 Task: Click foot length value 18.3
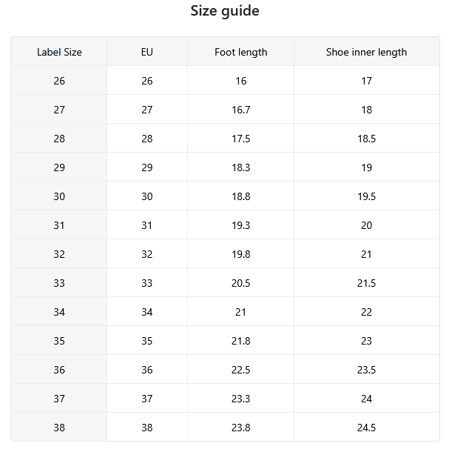241,167
